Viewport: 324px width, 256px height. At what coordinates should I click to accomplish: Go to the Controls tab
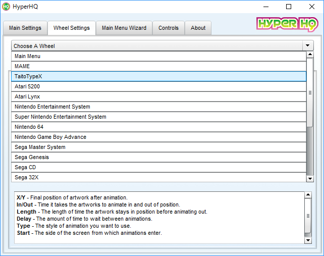[169, 28]
